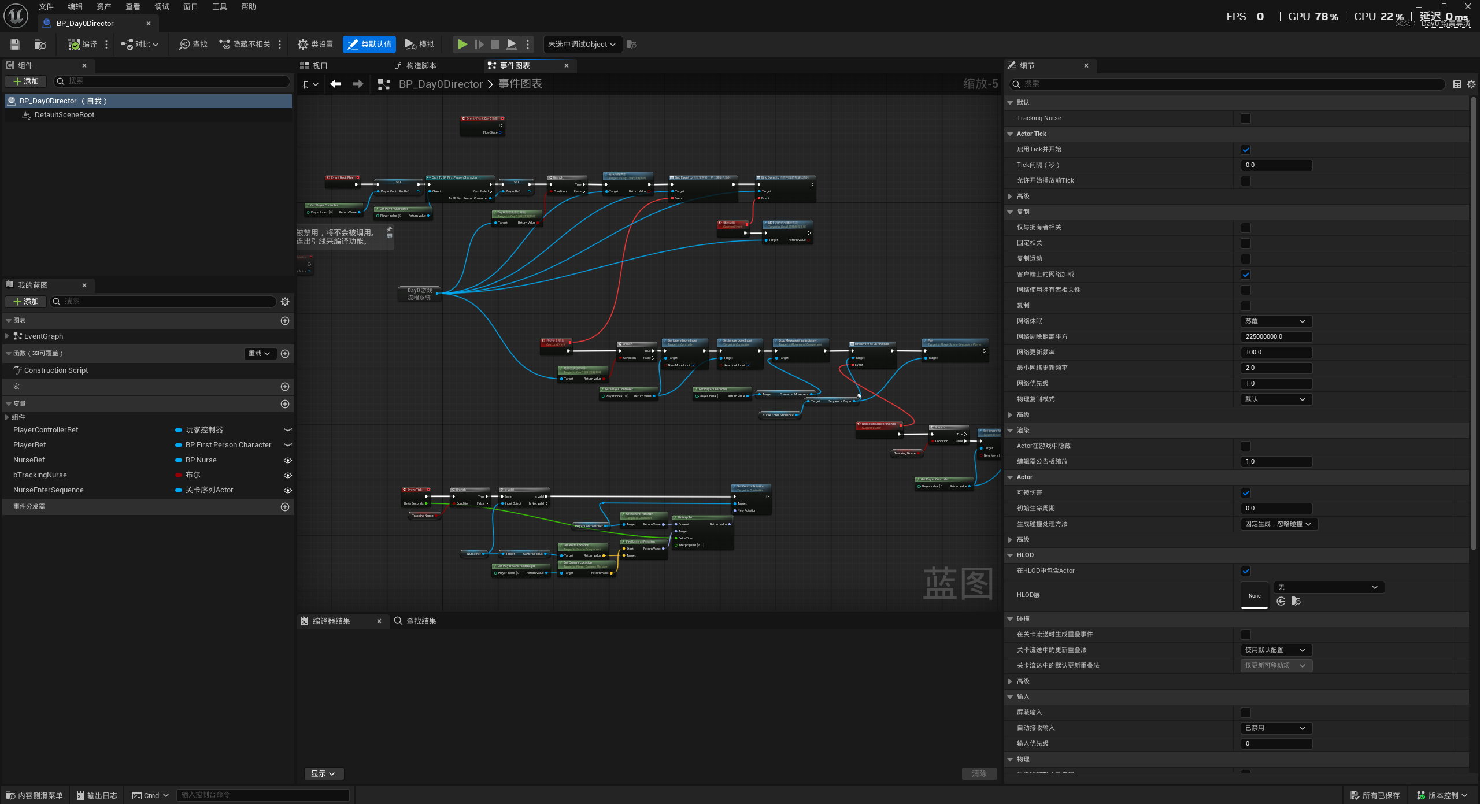Toggle Details property matrix view icon

coord(1457,84)
